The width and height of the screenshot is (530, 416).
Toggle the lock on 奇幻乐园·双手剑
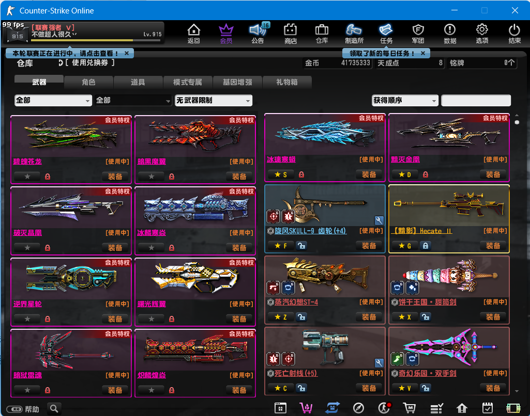[426, 388]
